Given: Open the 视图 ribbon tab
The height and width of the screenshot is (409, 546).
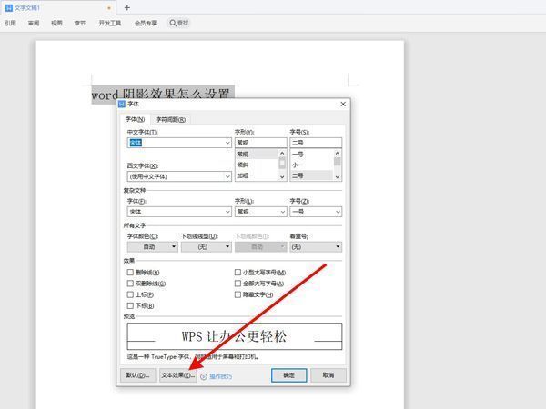Looking at the screenshot, I should (x=56, y=23).
